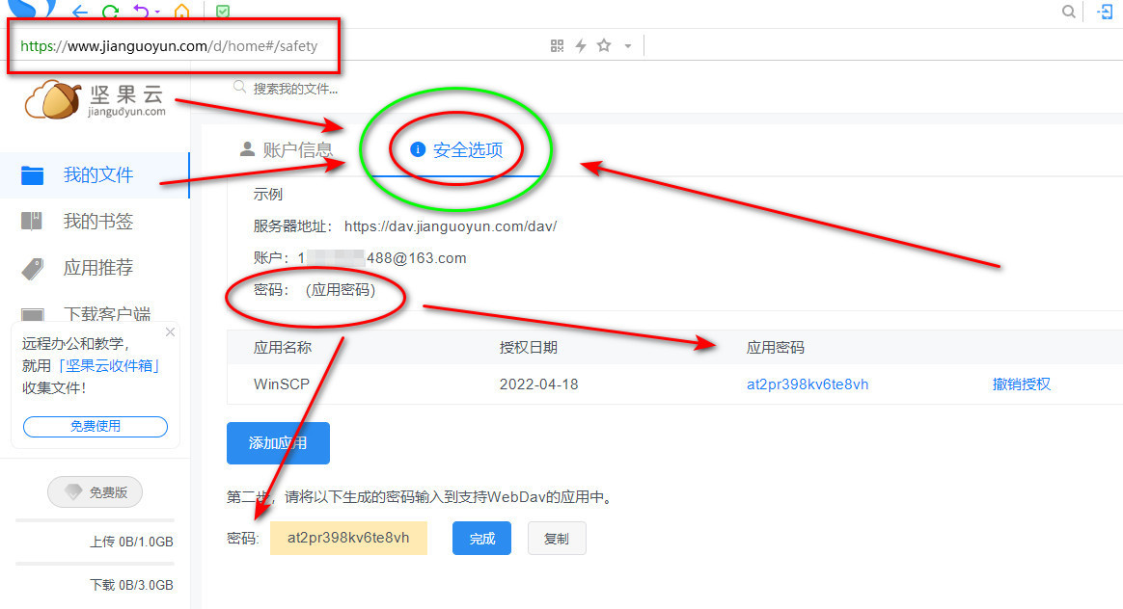Image resolution: width=1123 pixels, height=609 pixels.
Task: Click the 应用名称 column header
Action: click(x=282, y=348)
